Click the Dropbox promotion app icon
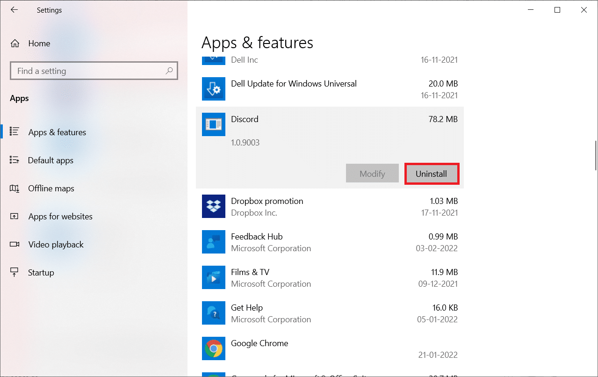 click(x=214, y=206)
